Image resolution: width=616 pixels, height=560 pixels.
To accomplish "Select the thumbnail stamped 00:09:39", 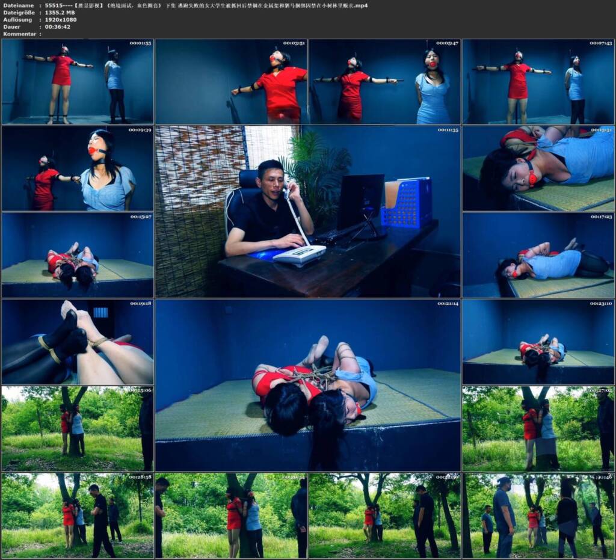I will (78, 168).
